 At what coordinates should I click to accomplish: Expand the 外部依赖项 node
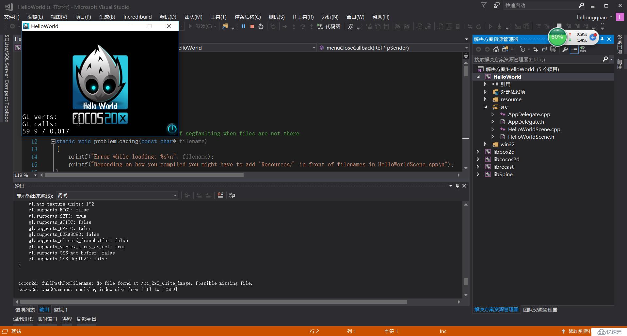click(485, 92)
